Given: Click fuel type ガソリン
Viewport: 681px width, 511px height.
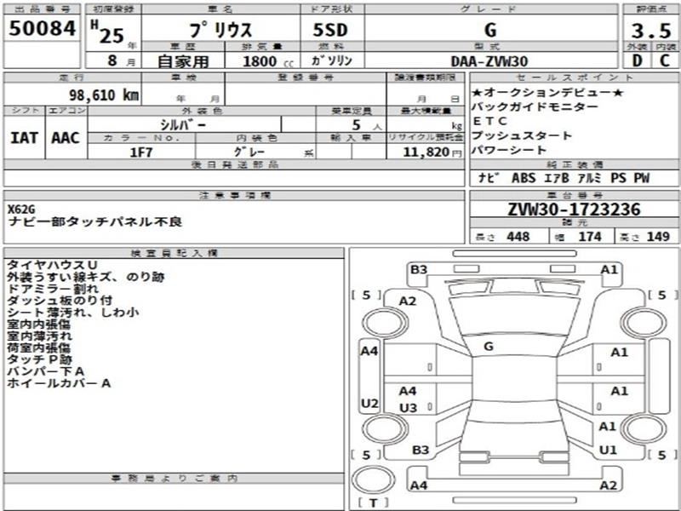Looking at the screenshot, I should tap(331, 60).
